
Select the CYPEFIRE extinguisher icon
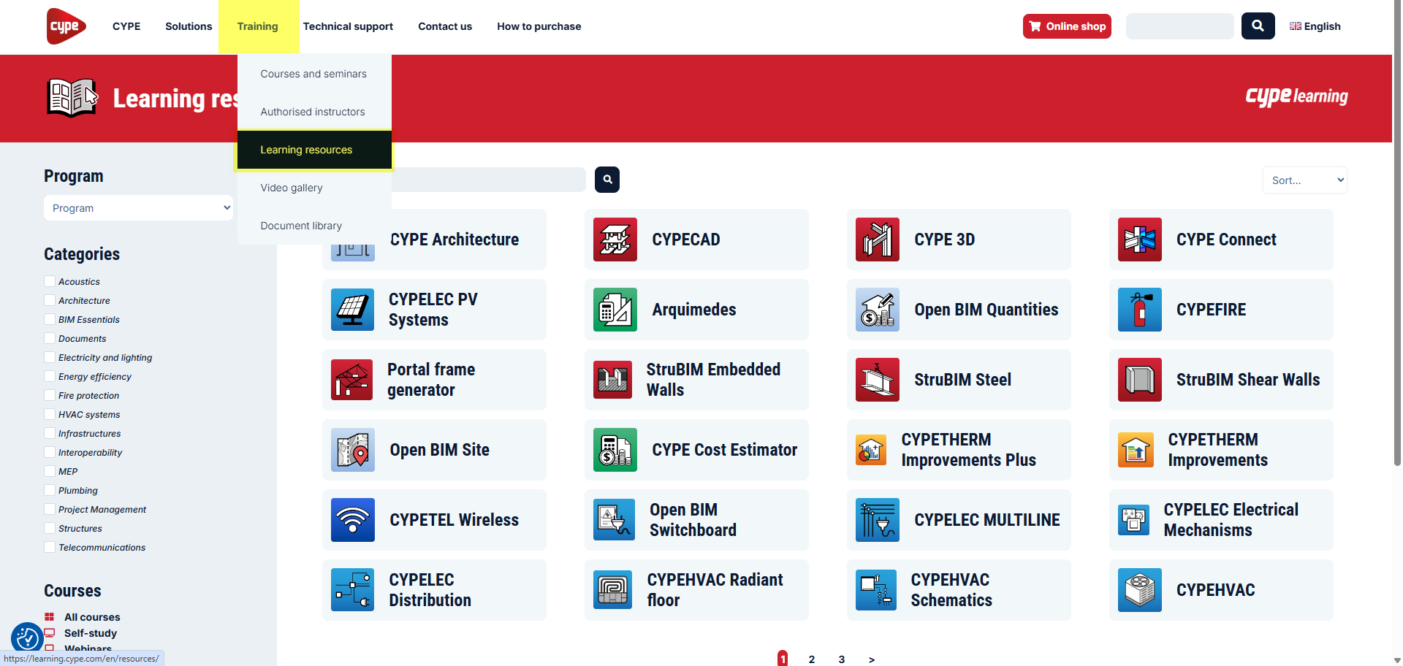click(1139, 310)
